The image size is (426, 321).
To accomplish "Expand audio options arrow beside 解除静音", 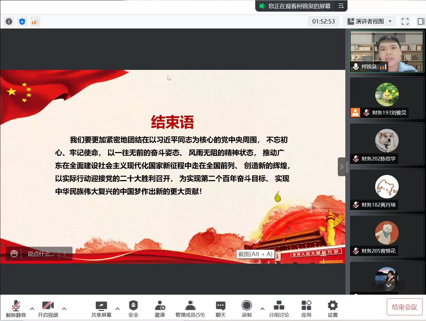I will (x=32, y=309).
